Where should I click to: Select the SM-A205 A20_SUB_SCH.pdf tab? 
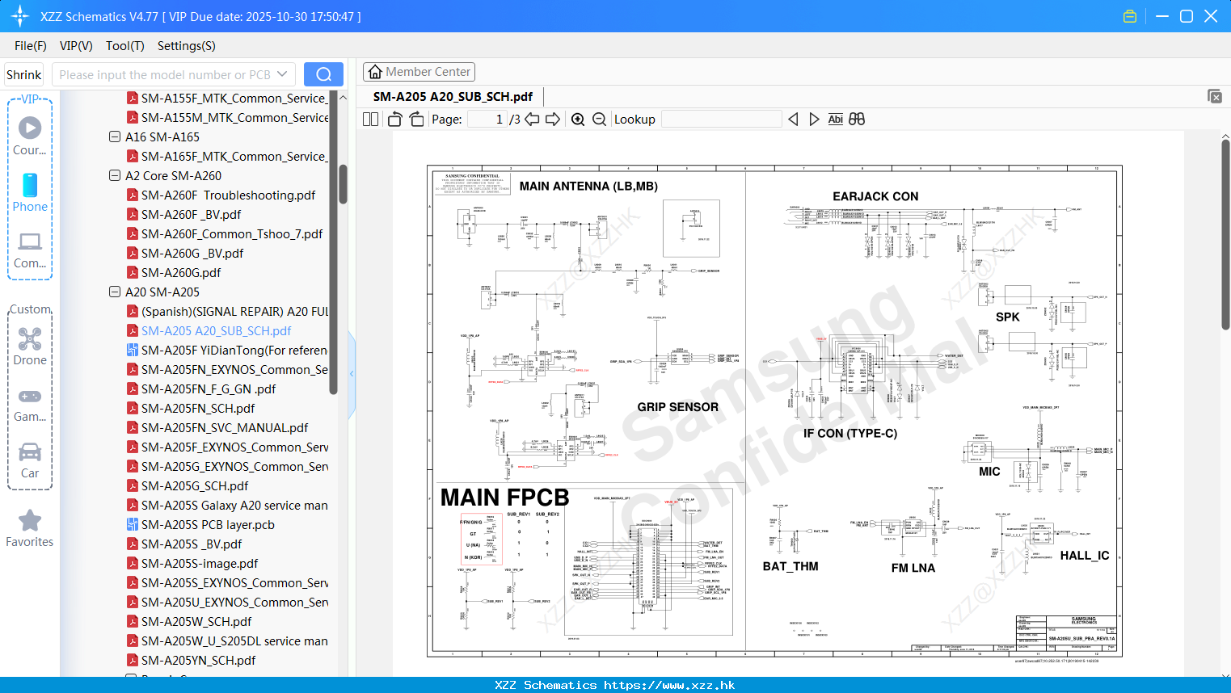[x=453, y=96]
